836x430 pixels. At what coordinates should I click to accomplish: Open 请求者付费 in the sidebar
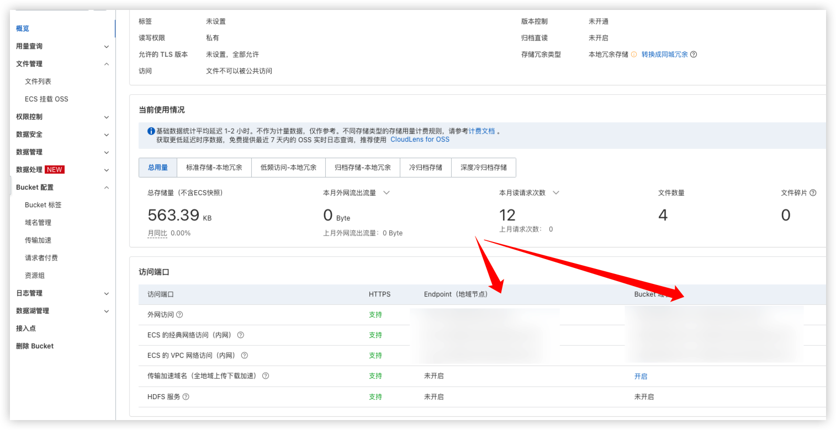pos(41,258)
